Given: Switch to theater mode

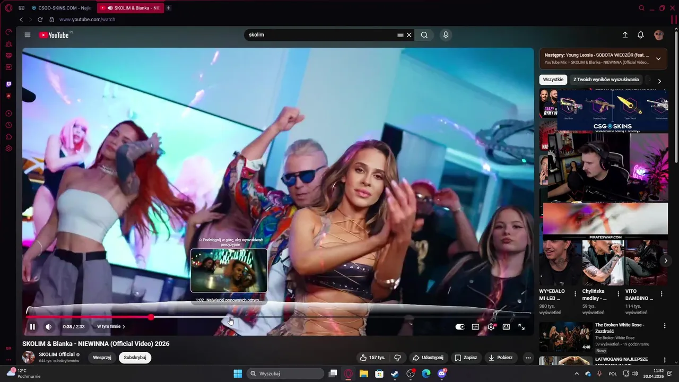Looking at the screenshot, I should coord(506,327).
